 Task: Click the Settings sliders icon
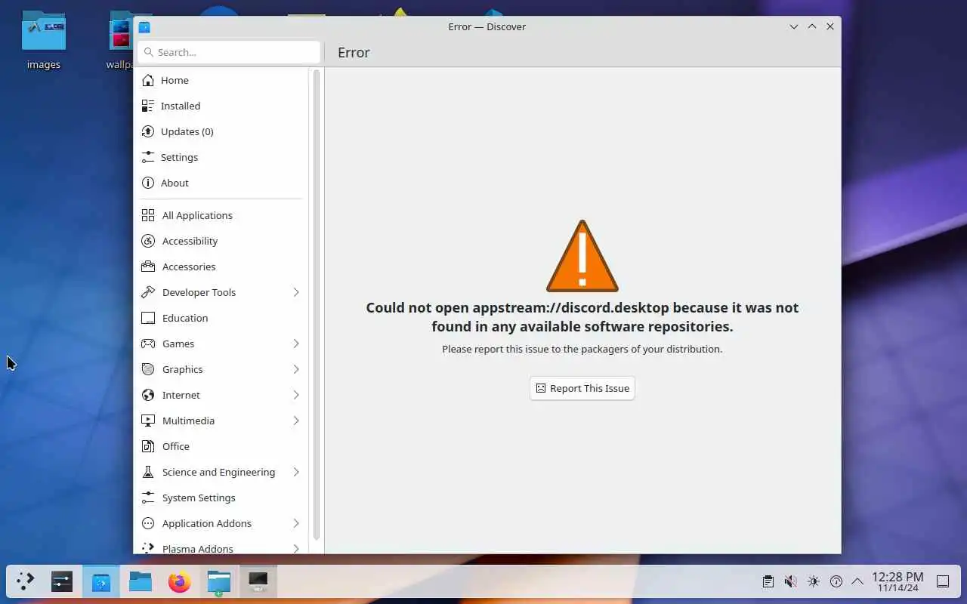click(148, 157)
